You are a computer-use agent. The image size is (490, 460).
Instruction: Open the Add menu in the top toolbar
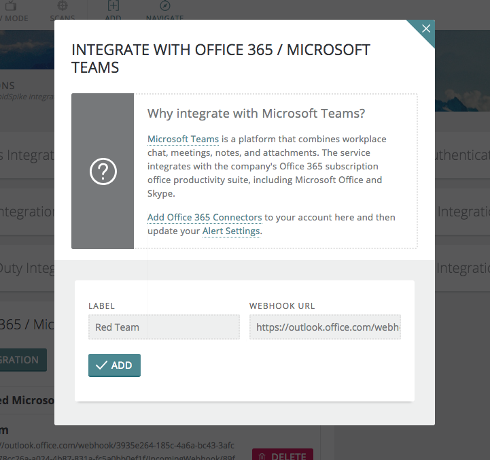[x=113, y=10]
